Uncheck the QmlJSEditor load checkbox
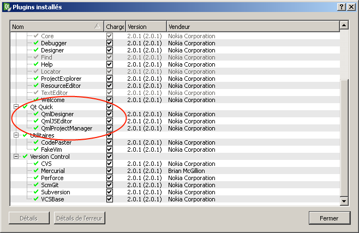This screenshot has width=359, height=233. point(110,121)
